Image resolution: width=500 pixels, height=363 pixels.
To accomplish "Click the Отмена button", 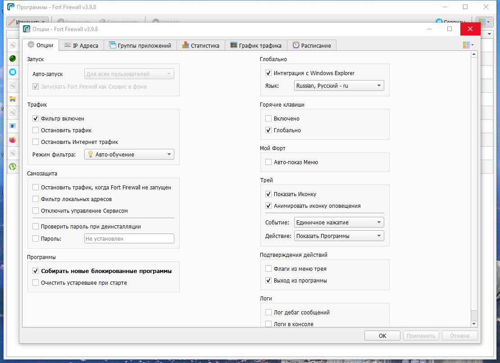I will pos(459,336).
